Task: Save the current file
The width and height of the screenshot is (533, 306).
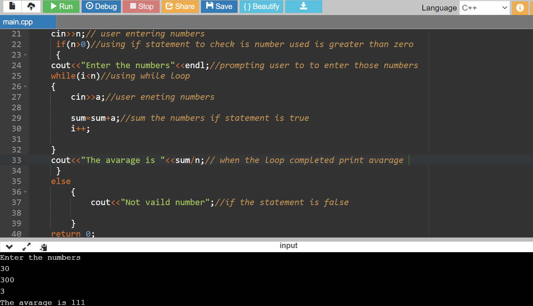Action: tap(219, 6)
